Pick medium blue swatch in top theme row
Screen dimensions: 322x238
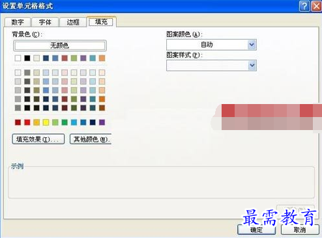pos(55,58)
